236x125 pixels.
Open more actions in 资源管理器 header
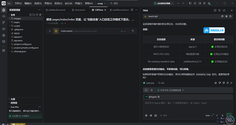(x=39, y=10)
